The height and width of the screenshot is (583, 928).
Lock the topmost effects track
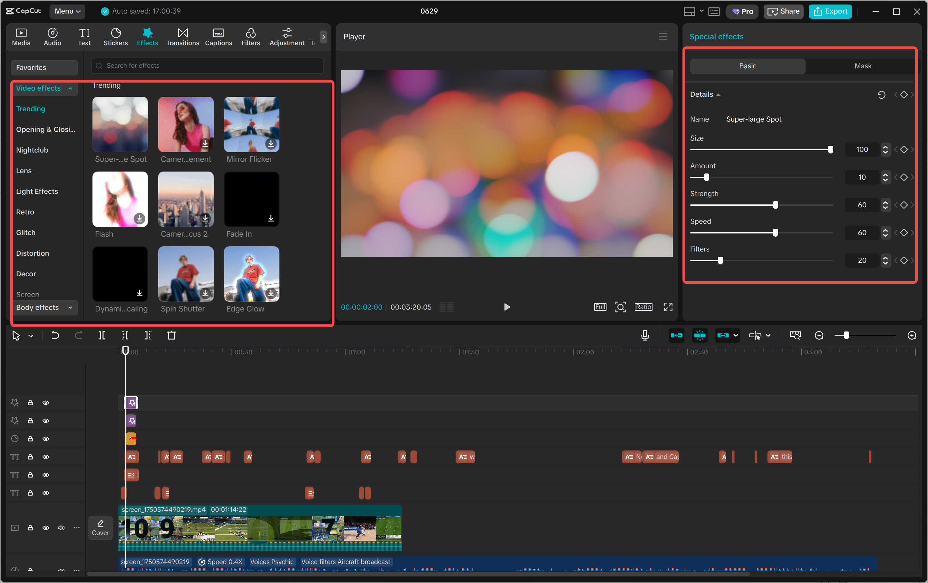click(x=30, y=402)
